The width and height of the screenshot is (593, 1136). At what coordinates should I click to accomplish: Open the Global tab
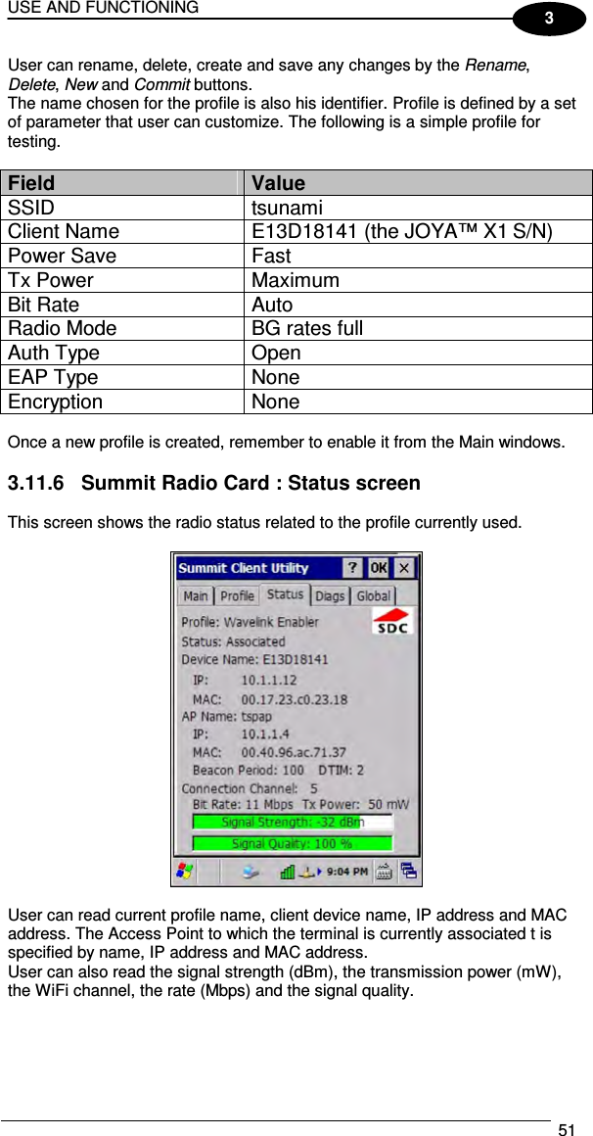click(x=373, y=596)
